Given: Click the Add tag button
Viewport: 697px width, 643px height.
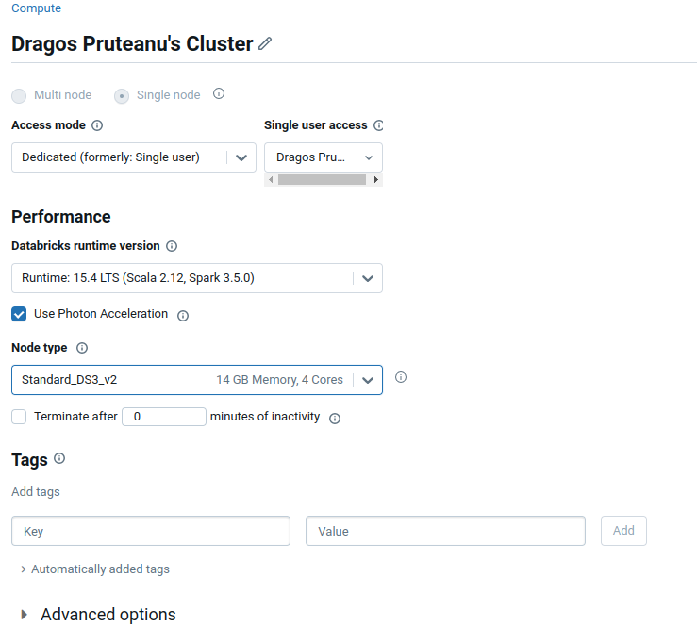Looking at the screenshot, I should click(x=623, y=531).
